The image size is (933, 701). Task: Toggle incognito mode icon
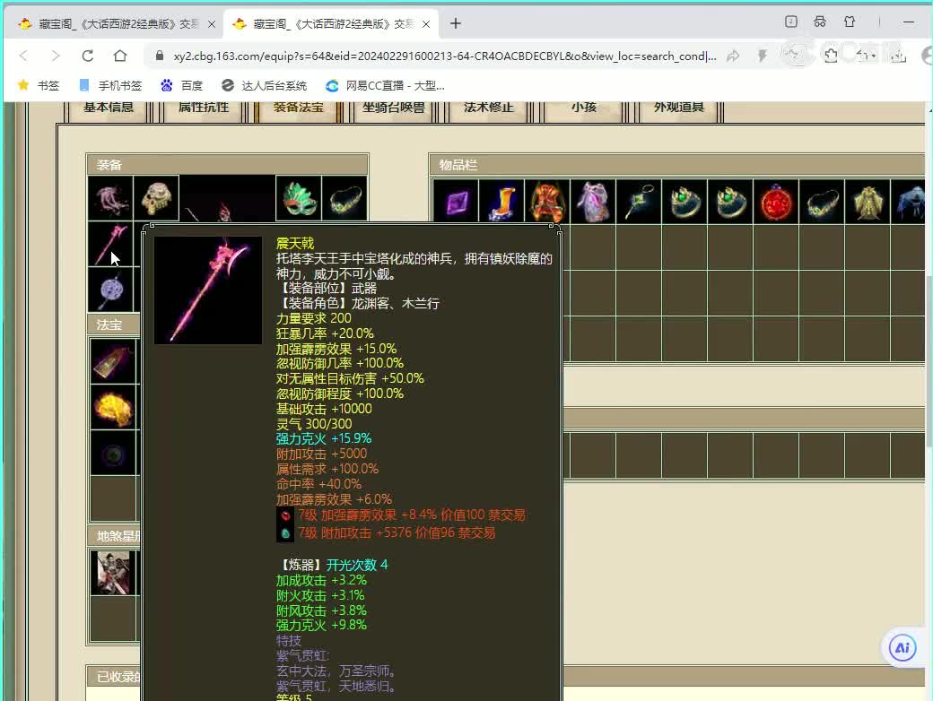coord(820,22)
